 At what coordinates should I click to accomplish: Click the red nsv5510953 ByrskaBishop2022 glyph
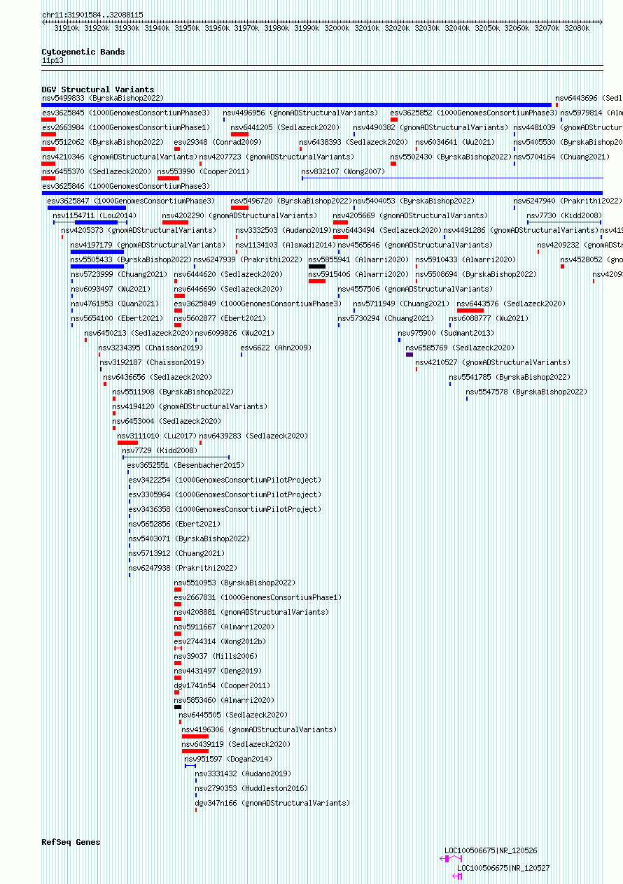pos(178,590)
